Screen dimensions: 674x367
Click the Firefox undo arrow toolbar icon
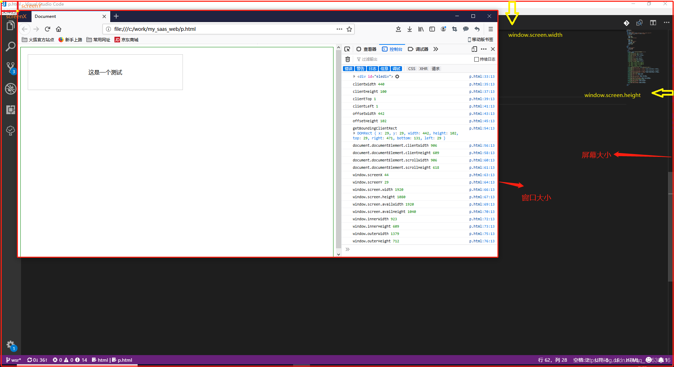point(477,29)
